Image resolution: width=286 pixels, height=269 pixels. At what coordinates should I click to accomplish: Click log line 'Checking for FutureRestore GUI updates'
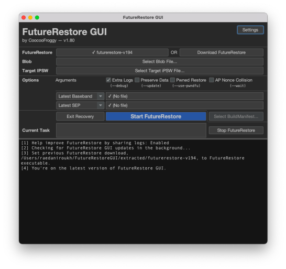coord(106,148)
